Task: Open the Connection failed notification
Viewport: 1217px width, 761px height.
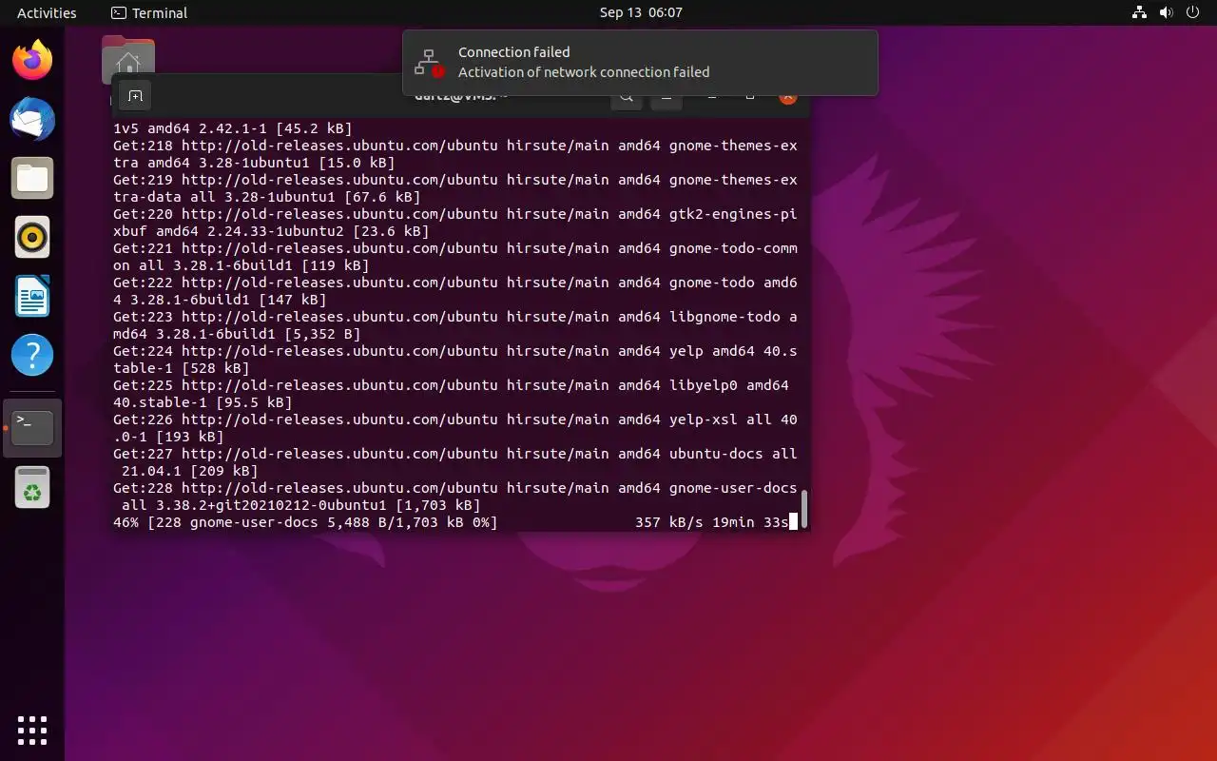Action: point(640,63)
